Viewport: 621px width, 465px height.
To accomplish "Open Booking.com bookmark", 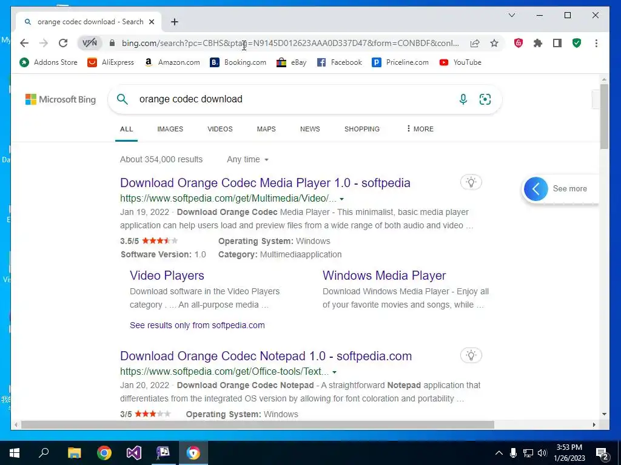I will (x=238, y=62).
